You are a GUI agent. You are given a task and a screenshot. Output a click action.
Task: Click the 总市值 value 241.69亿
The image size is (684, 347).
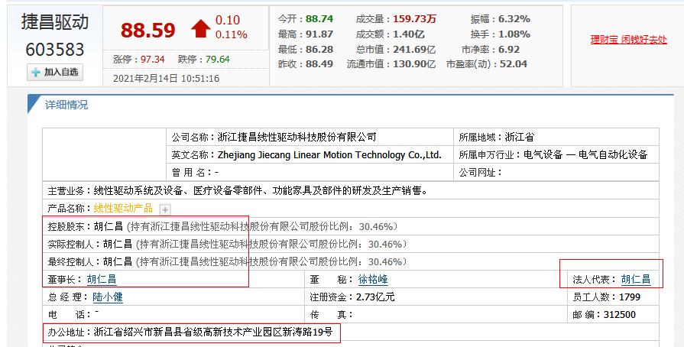[414, 50]
